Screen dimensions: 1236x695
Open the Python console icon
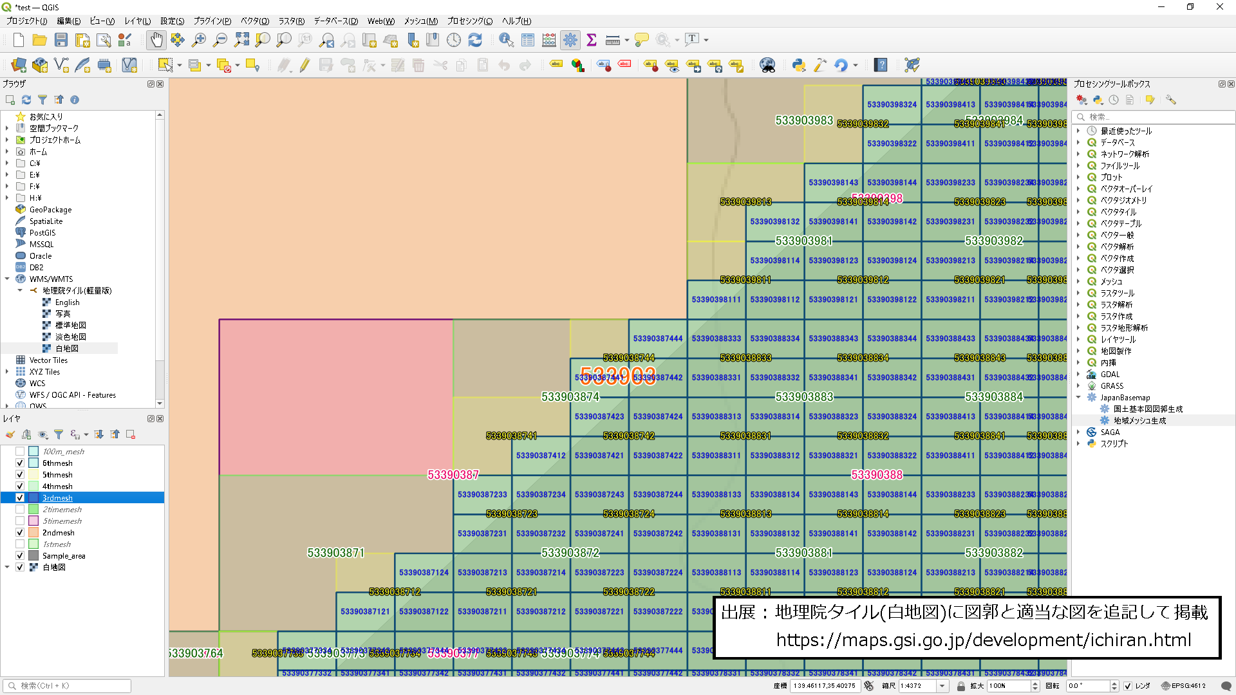coord(799,65)
